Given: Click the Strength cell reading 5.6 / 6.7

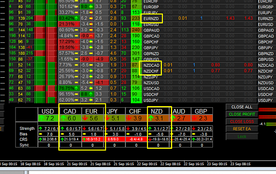Looking at the screenshot, I should (92, 129).
